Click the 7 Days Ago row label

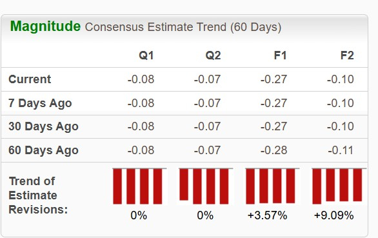[x=40, y=103]
